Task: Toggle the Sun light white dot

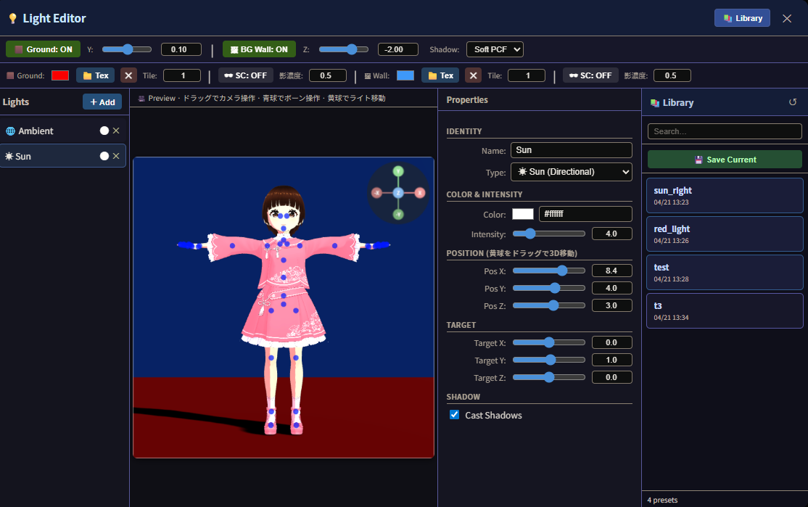Action: pyautogui.click(x=104, y=156)
